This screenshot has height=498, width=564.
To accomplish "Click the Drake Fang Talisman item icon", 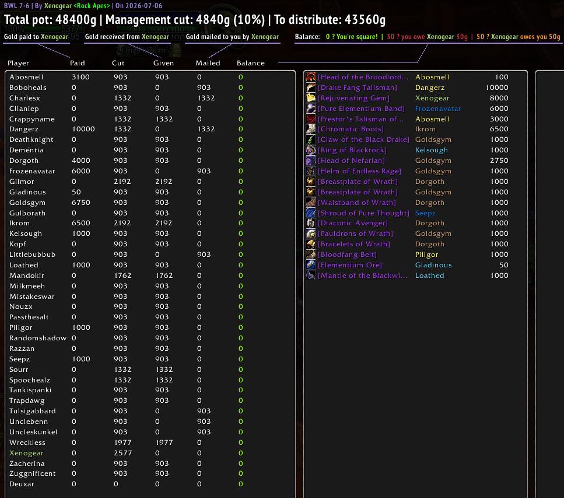I will pyautogui.click(x=311, y=87).
